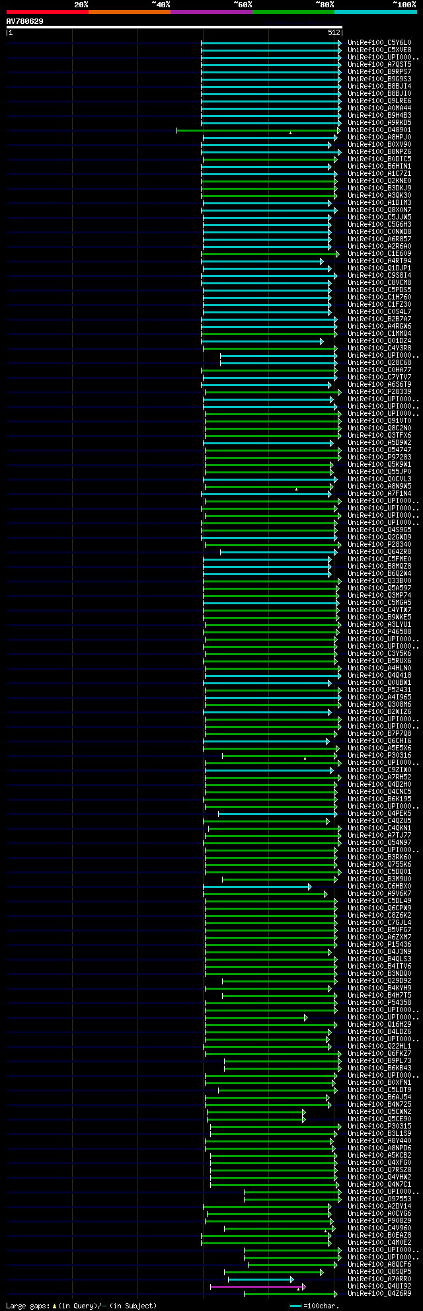Open the UniRef100_Q4UI92 hit
Screen dimensions: 423x1311
(x=379, y=1287)
